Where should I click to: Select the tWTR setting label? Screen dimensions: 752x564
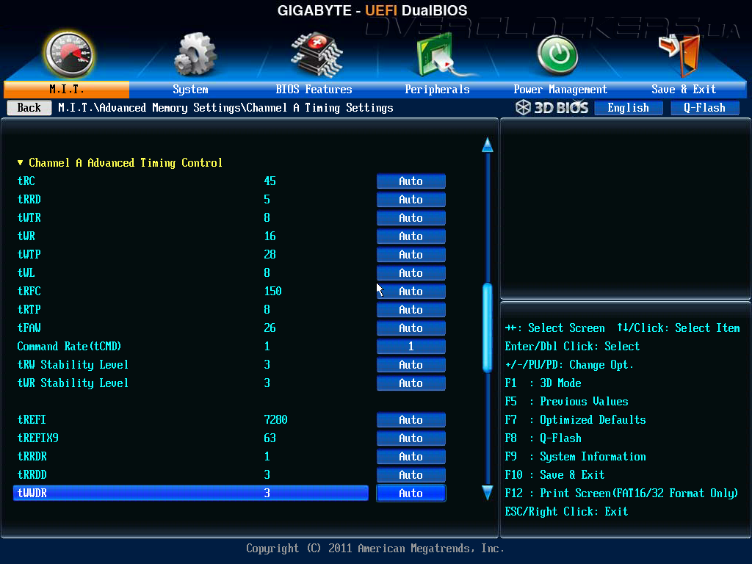29,217
